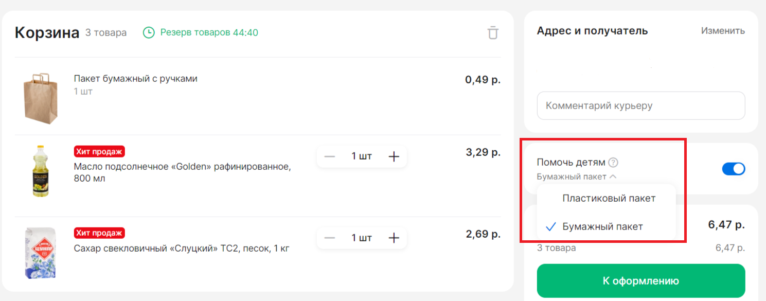The width and height of the screenshot is (766, 301).
Task: Open Пакет бумажный с ручками title
Action: tap(135, 79)
